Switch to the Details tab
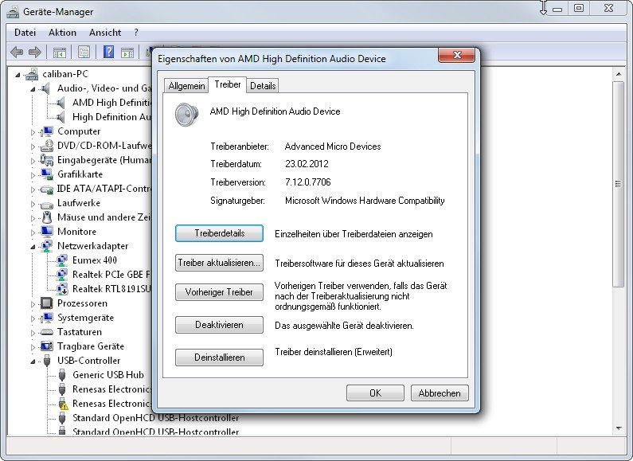Image resolution: width=633 pixels, height=461 pixels. (x=263, y=86)
